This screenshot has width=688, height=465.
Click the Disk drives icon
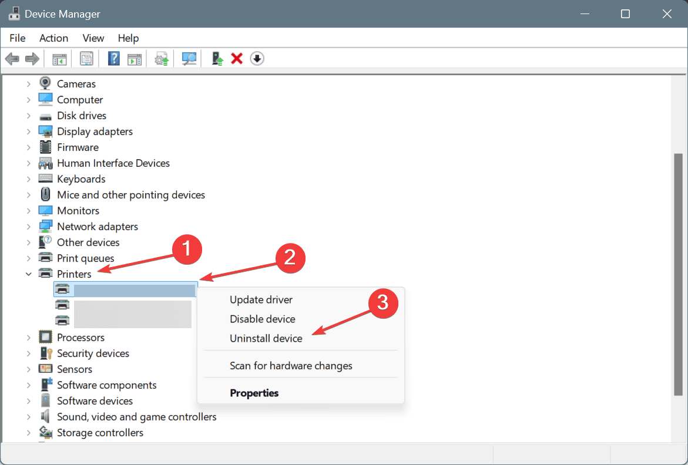click(45, 117)
